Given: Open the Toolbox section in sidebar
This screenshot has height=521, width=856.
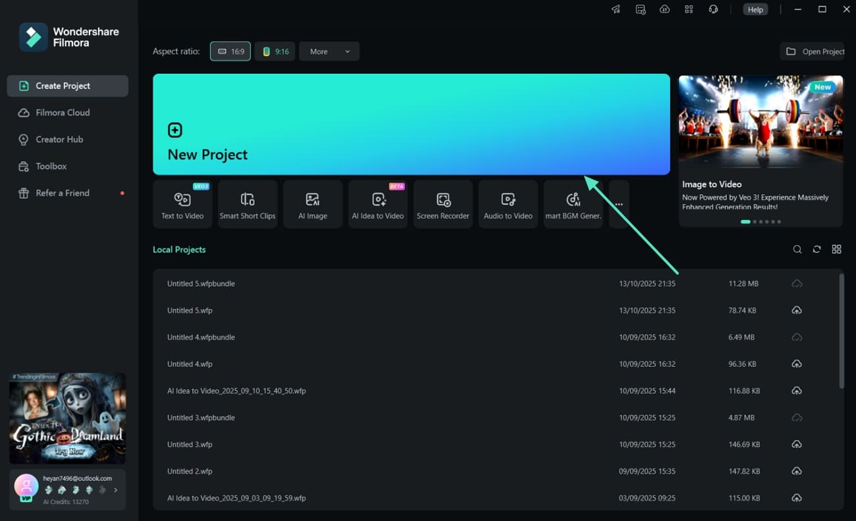Looking at the screenshot, I should pyautogui.click(x=68, y=166).
